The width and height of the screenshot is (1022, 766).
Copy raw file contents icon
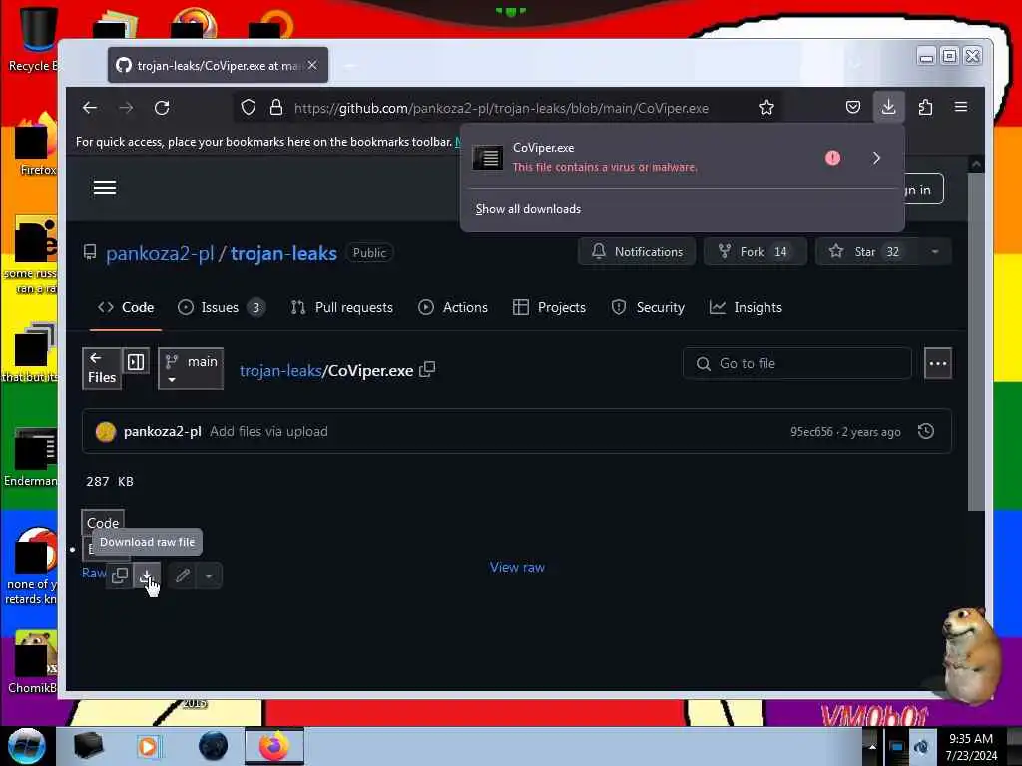[x=120, y=575]
